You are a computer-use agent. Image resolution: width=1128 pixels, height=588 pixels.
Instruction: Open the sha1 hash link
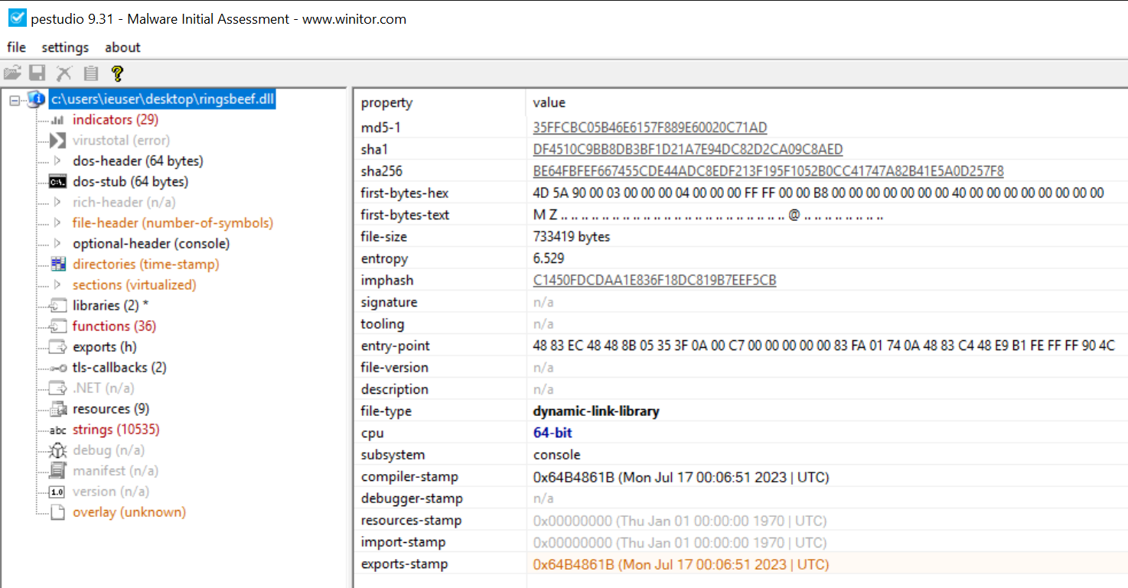(x=688, y=149)
